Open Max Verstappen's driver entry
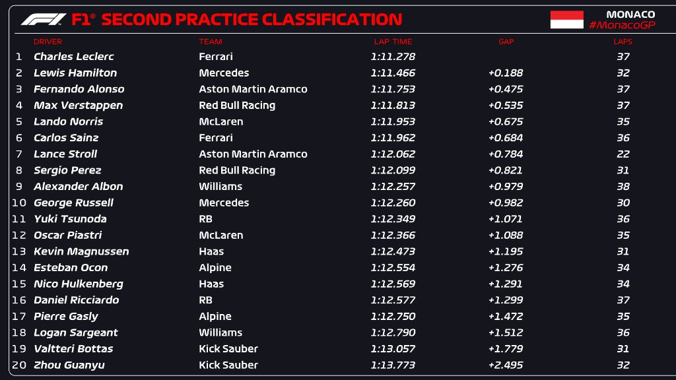This screenshot has height=380, width=676. 78,106
